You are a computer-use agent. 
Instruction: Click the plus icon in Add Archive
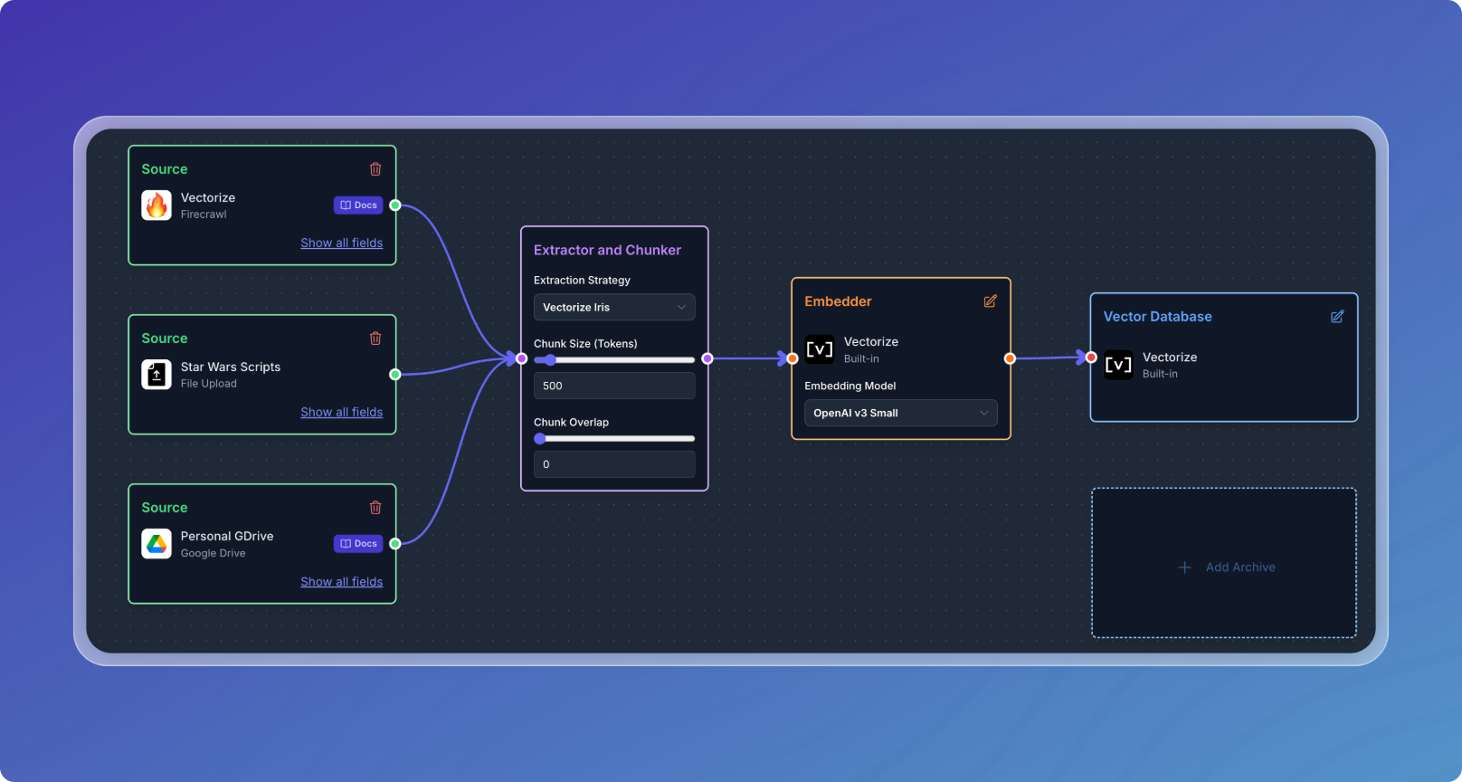(x=1185, y=567)
